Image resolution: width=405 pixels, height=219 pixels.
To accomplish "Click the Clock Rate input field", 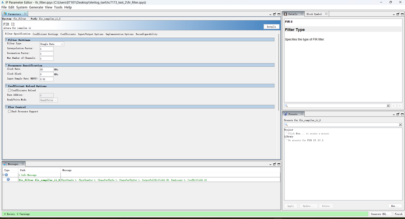I will click(x=47, y=69).
